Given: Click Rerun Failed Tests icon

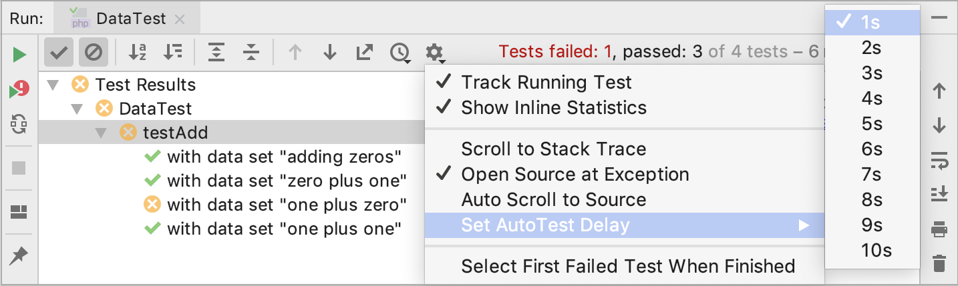Looking at the screenshot, I should (x=19, y=89).
